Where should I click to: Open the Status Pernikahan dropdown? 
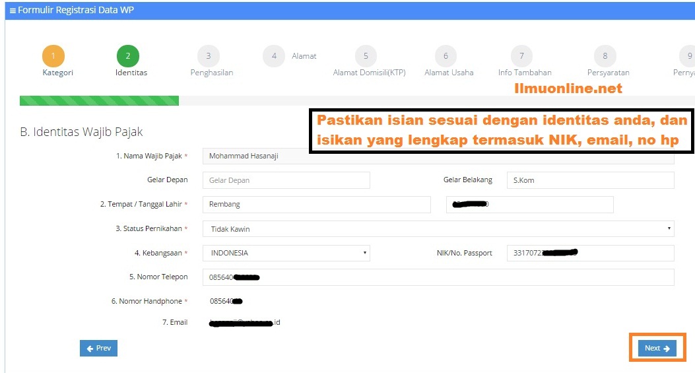point(438,229)
